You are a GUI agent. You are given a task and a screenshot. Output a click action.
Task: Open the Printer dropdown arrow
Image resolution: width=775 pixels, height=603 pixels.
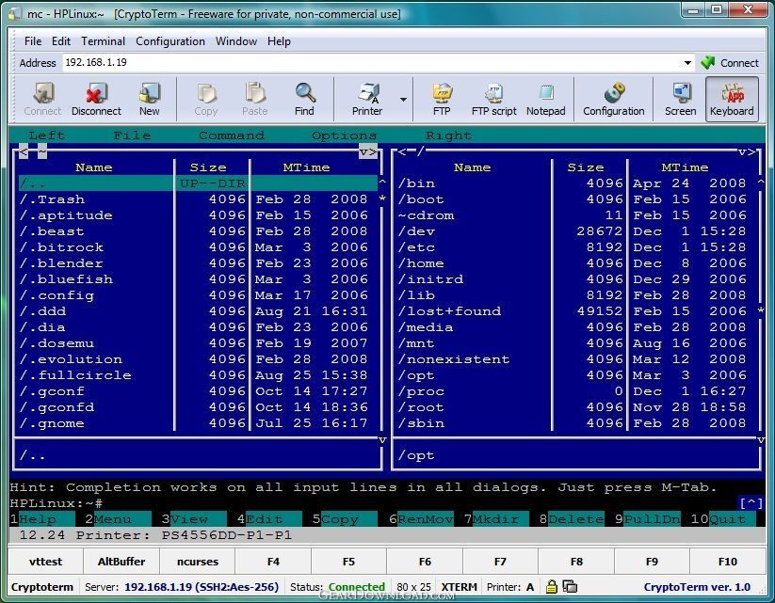point(404,99)
